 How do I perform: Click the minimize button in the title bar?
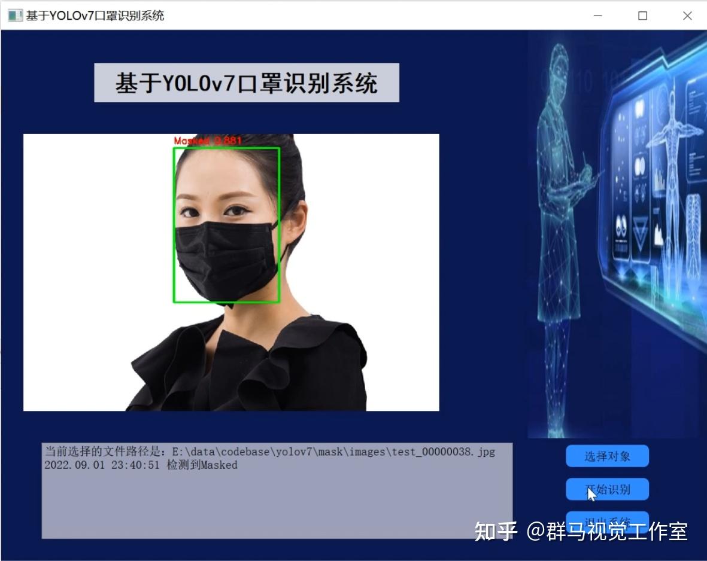pos(597,16)
